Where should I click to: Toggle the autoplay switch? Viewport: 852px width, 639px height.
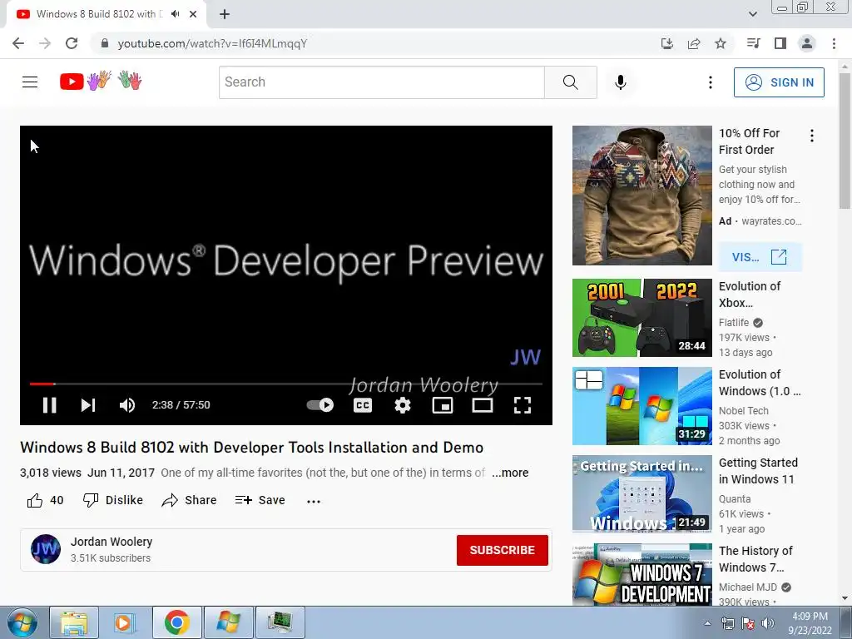320,405
